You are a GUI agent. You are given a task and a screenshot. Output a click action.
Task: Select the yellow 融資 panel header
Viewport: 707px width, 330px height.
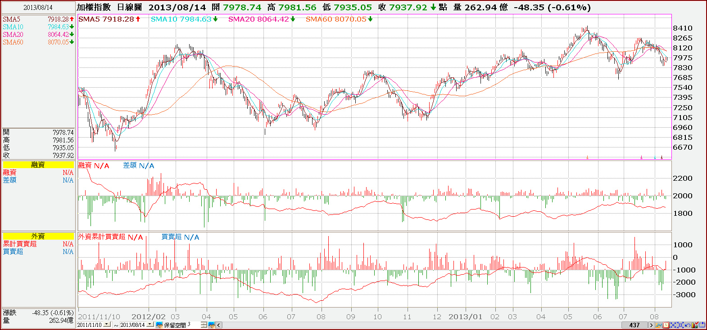[38, 165]
